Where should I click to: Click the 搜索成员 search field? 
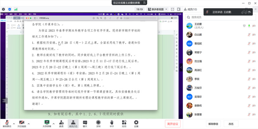tap(219, 17)
